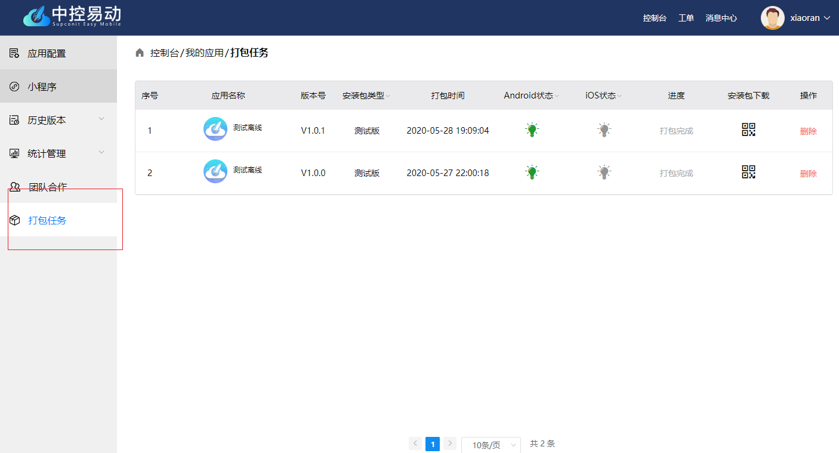Click the 团队合作 sidebar icon
839x453 pixels.
15,187
